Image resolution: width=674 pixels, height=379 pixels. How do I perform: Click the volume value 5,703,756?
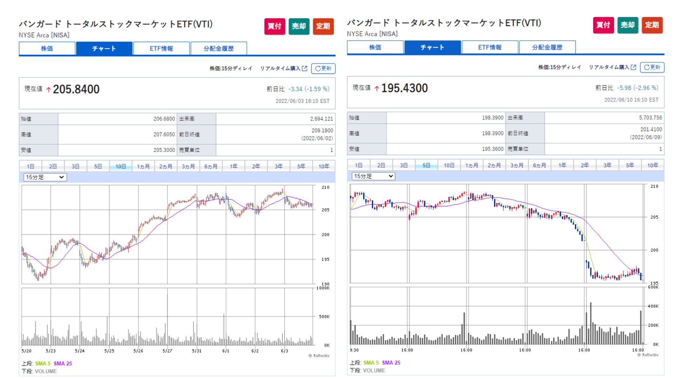(650, 118)
